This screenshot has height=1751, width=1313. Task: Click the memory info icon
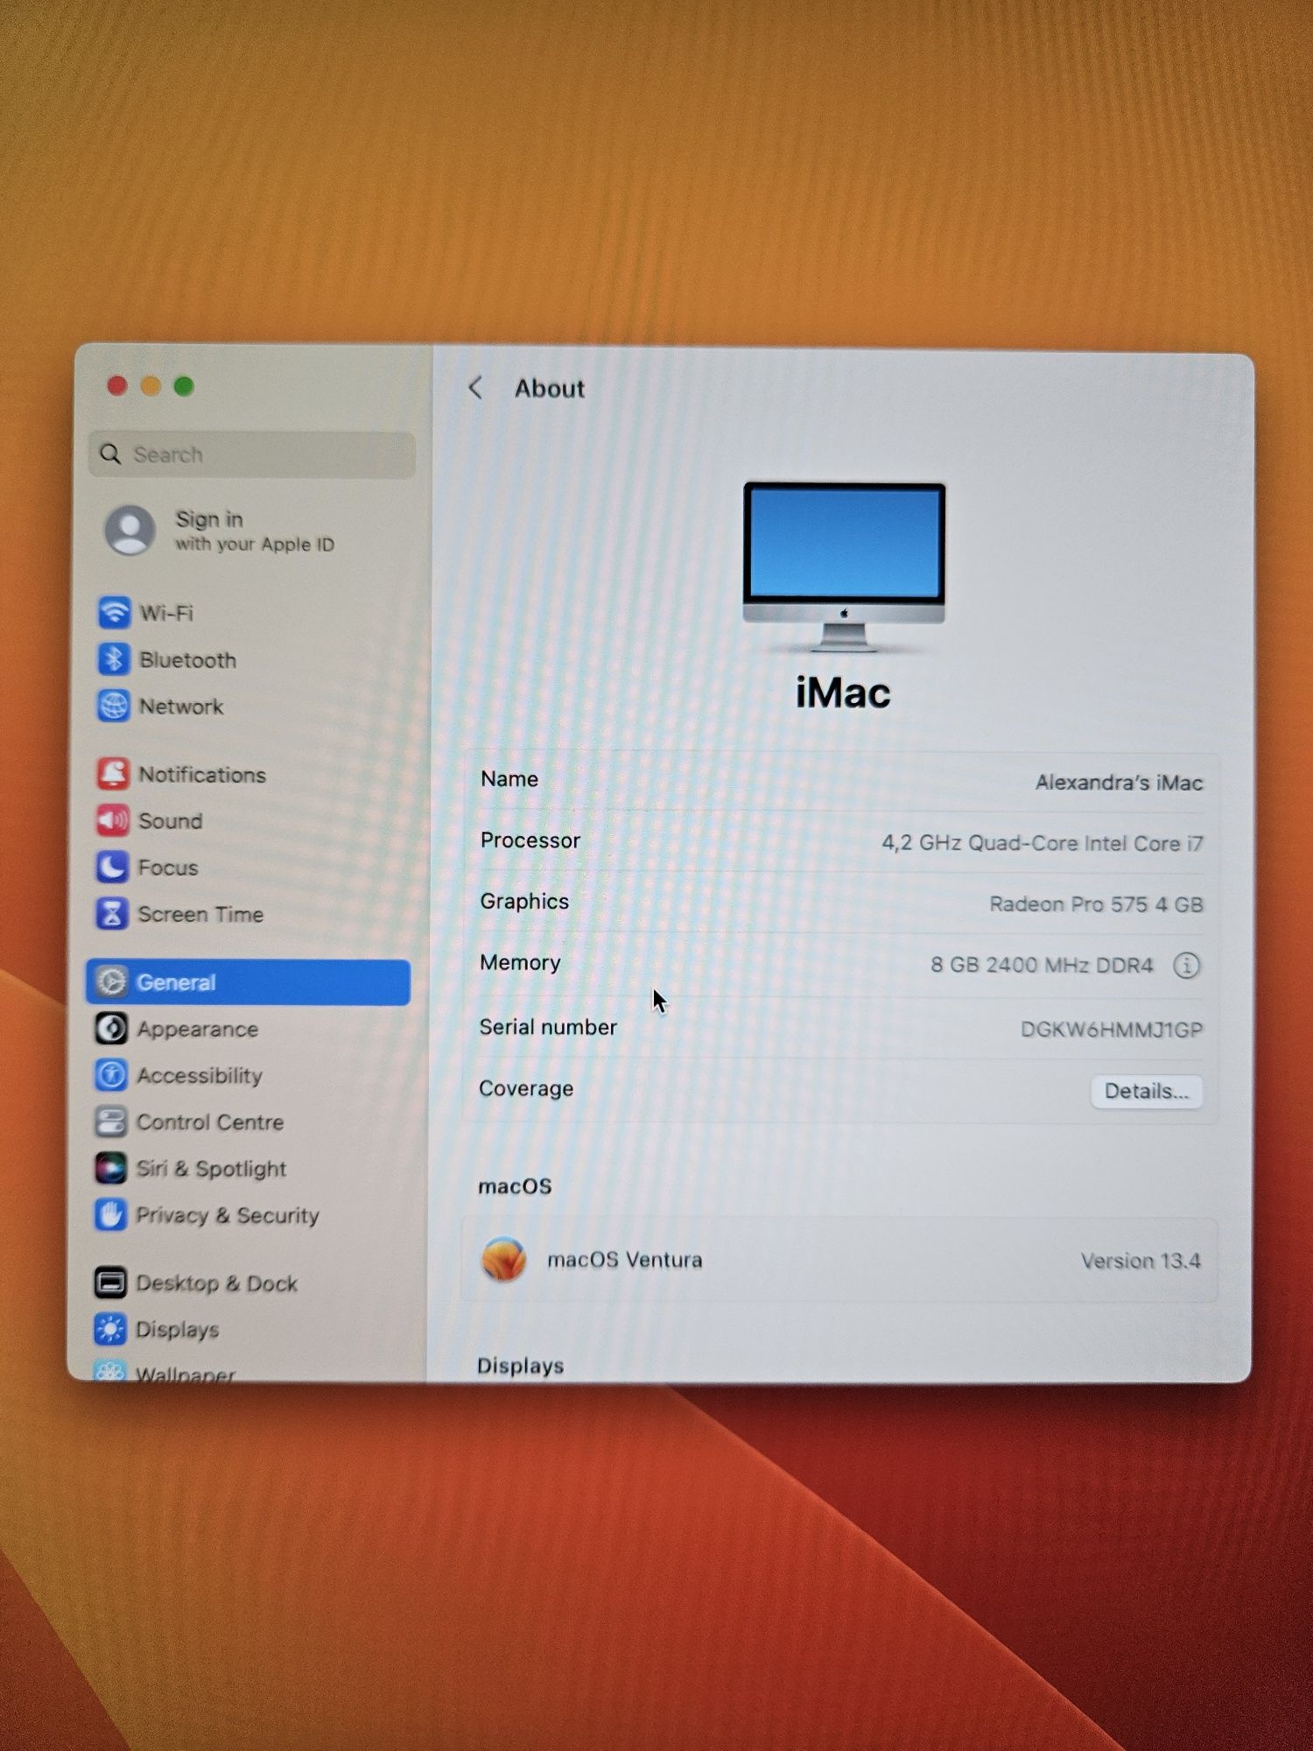coord(1187,966)
